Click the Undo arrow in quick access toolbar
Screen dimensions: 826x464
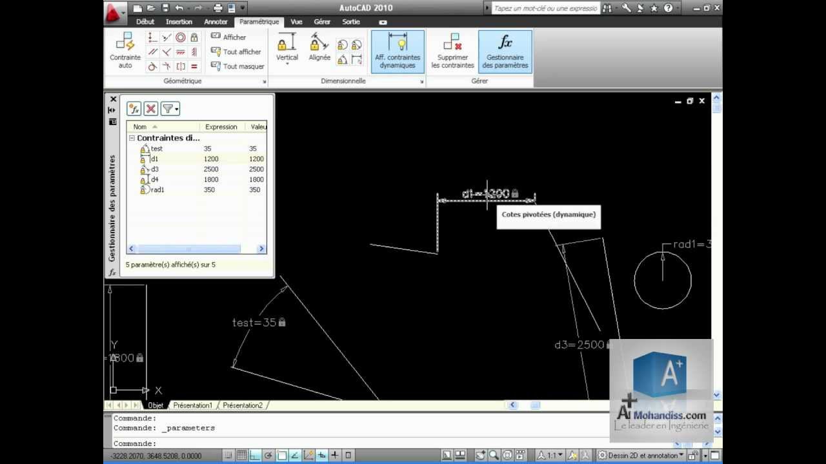point(179,8)
